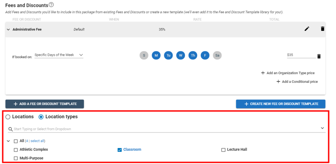Toggle the Wednesday day circle

[181, 55]
